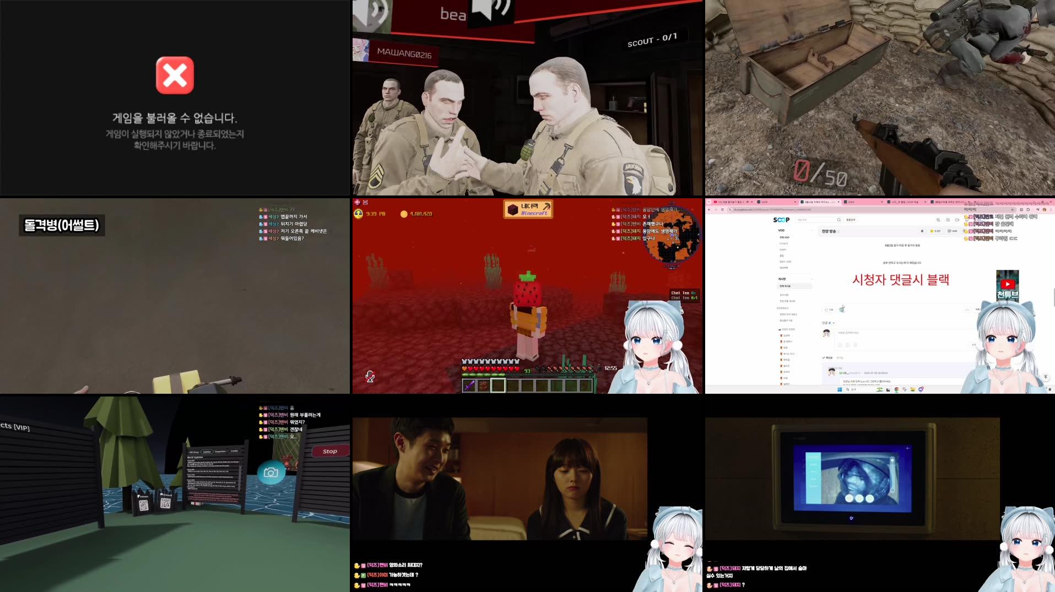Open Chrome from the Windows taskbar
Image resolution: width=1055 pixels, height=592 pixels.
pyautogui.click(x=896, y=389)
